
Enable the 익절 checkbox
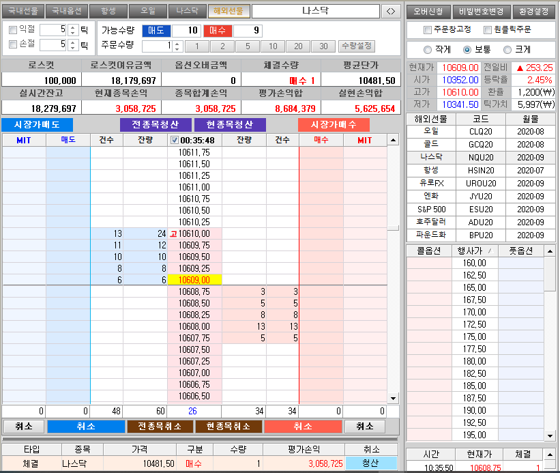click(13, 30)
